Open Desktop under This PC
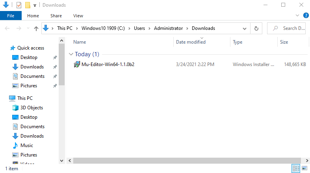 (29, 117)
